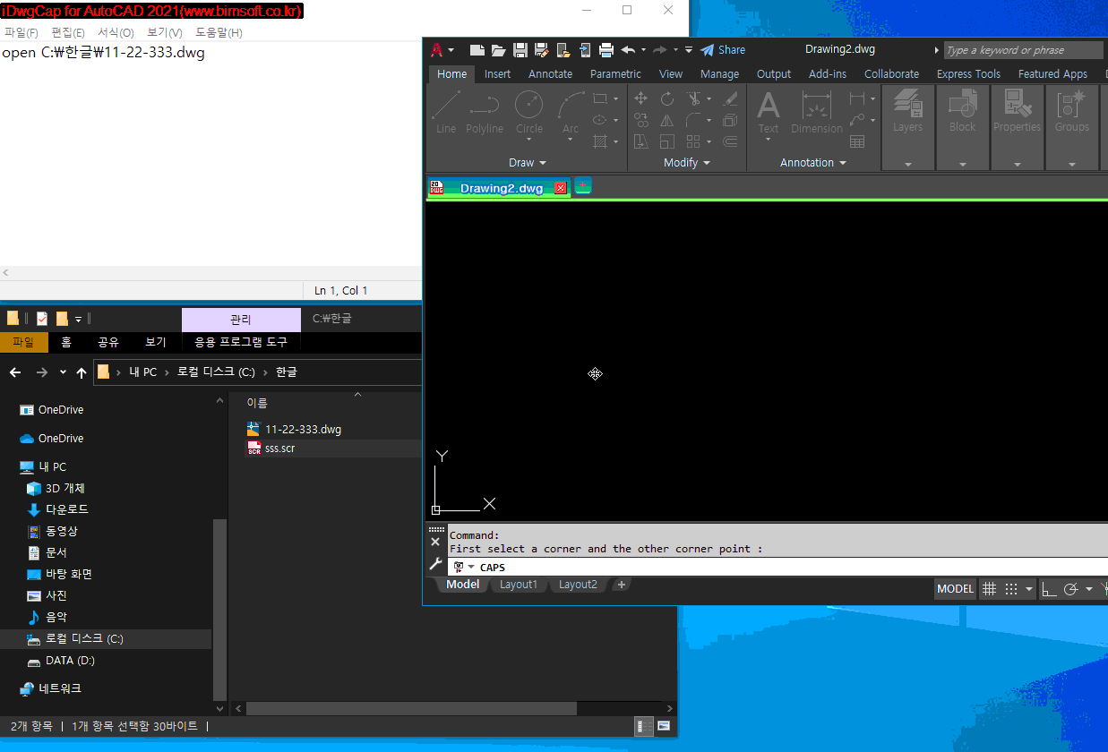Click the command line customize wrench icon
Viewport: 1108px width, 752px height.
[435, 564]
